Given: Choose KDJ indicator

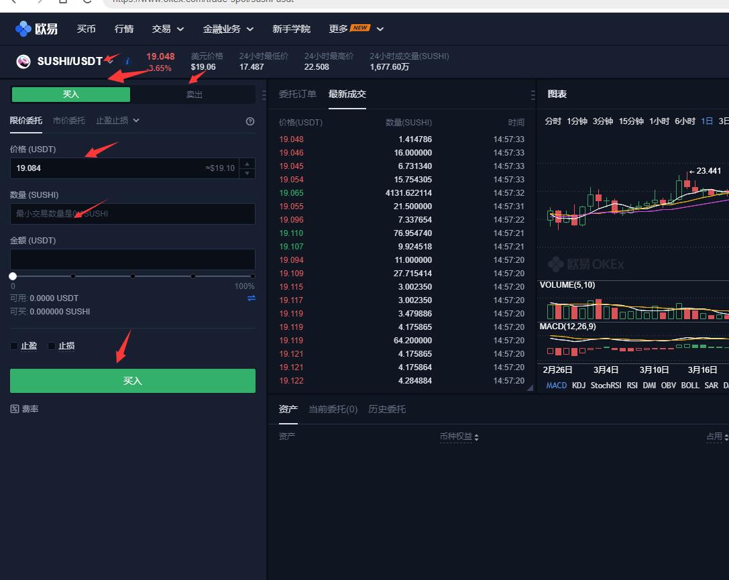Looking at the screenshot, I should pyautogui.click(x=578, y=386).
